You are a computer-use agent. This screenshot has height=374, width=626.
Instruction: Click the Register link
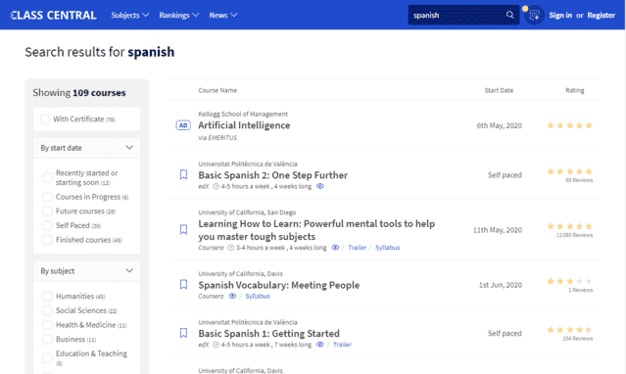point(601,15)
